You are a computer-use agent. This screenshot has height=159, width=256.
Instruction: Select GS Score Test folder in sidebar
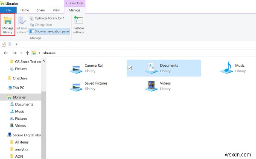point(26,62)
